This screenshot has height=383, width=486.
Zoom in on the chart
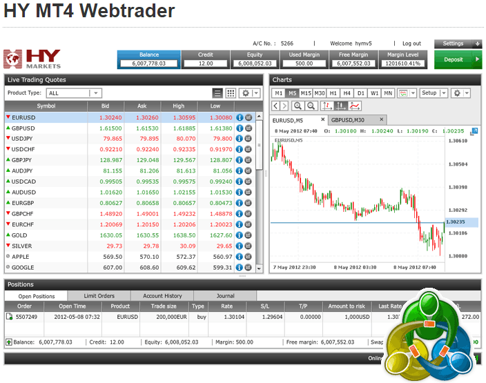[x=298, y=106]
